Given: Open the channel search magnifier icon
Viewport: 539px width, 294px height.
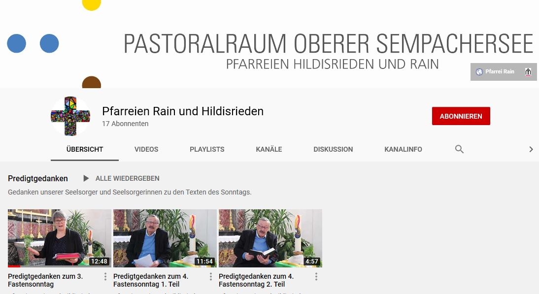Looking at the screenshot, I should point(459,149).
